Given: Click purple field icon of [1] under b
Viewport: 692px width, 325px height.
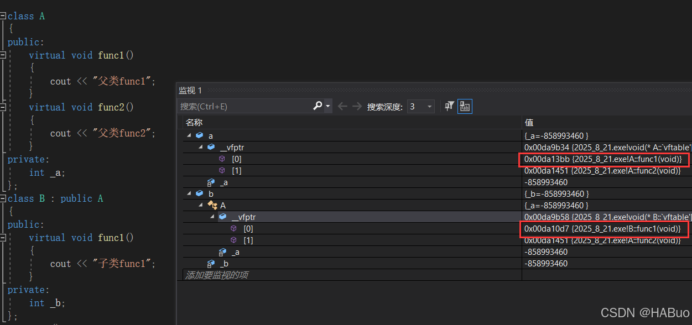Looking at the screenshot, I should pos(233,240).
